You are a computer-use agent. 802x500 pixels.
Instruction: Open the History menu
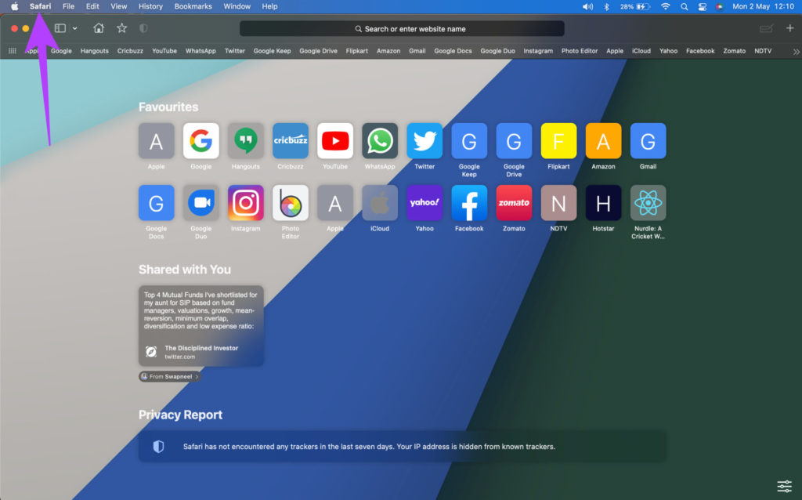coord(150,6)
